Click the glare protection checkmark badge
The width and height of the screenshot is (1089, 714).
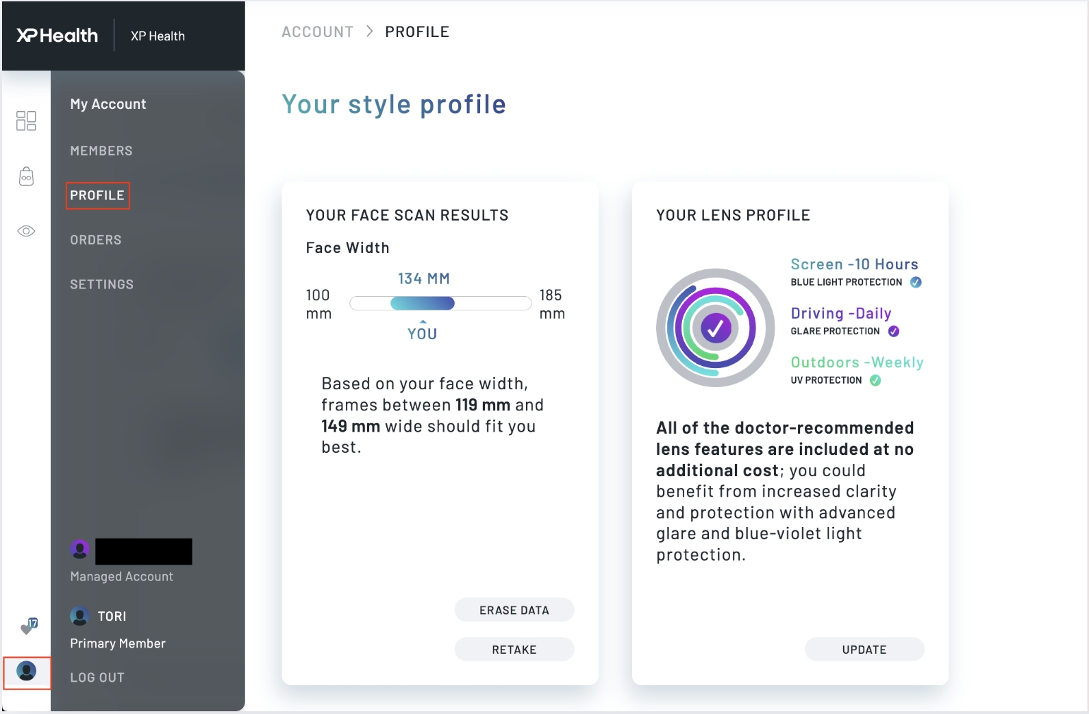coord(892,331)
